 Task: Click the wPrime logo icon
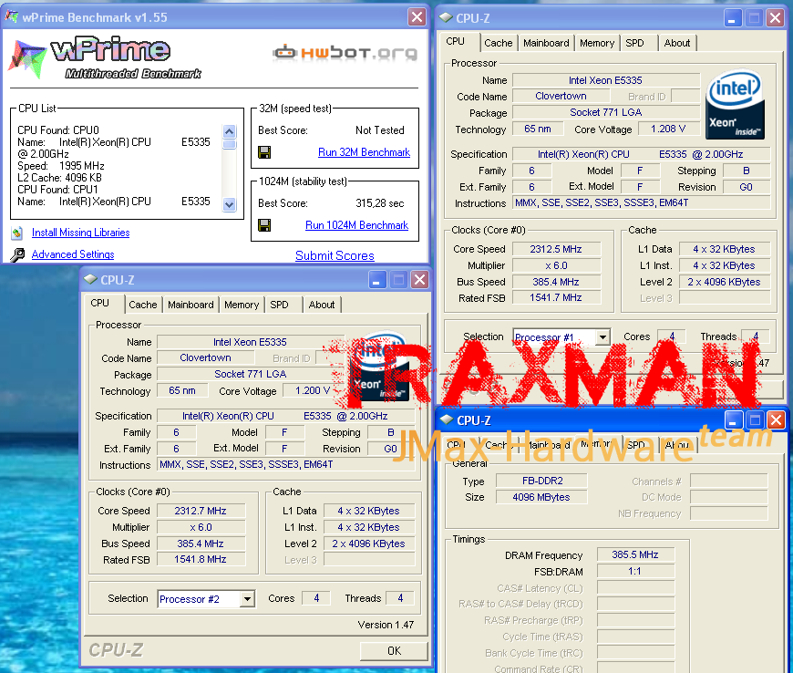(27, 58)
